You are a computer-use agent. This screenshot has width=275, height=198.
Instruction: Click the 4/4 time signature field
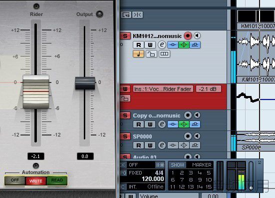(159, 173)
